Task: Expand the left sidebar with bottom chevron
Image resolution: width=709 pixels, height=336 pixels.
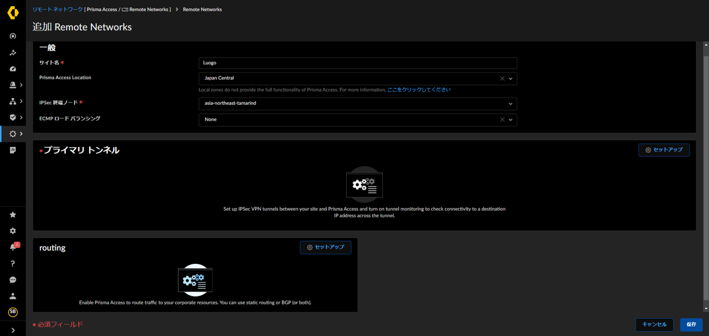Action: tap(13, 330)
